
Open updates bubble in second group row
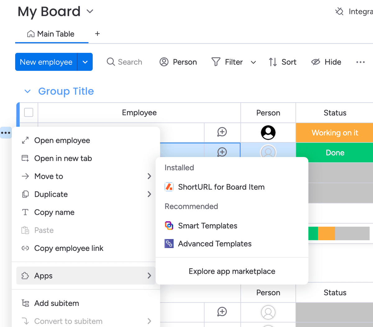pyautogui.click(x=222, y=312)
